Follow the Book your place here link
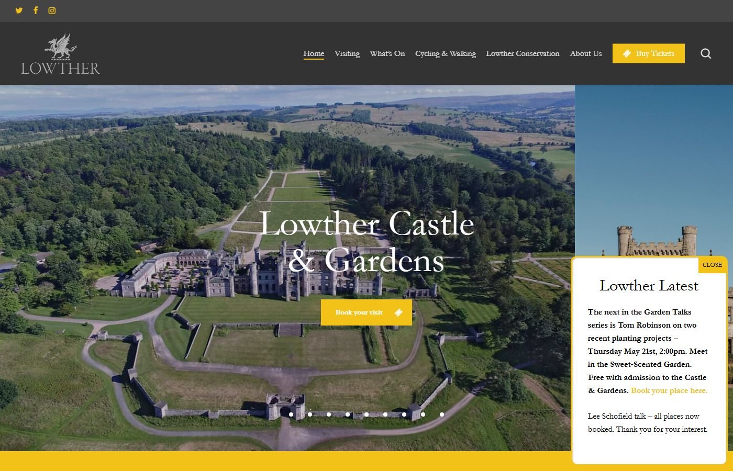The image size is (733, 471). (669, 390)
